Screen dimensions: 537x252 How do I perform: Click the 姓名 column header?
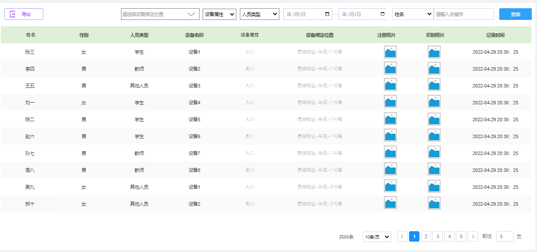30,35
